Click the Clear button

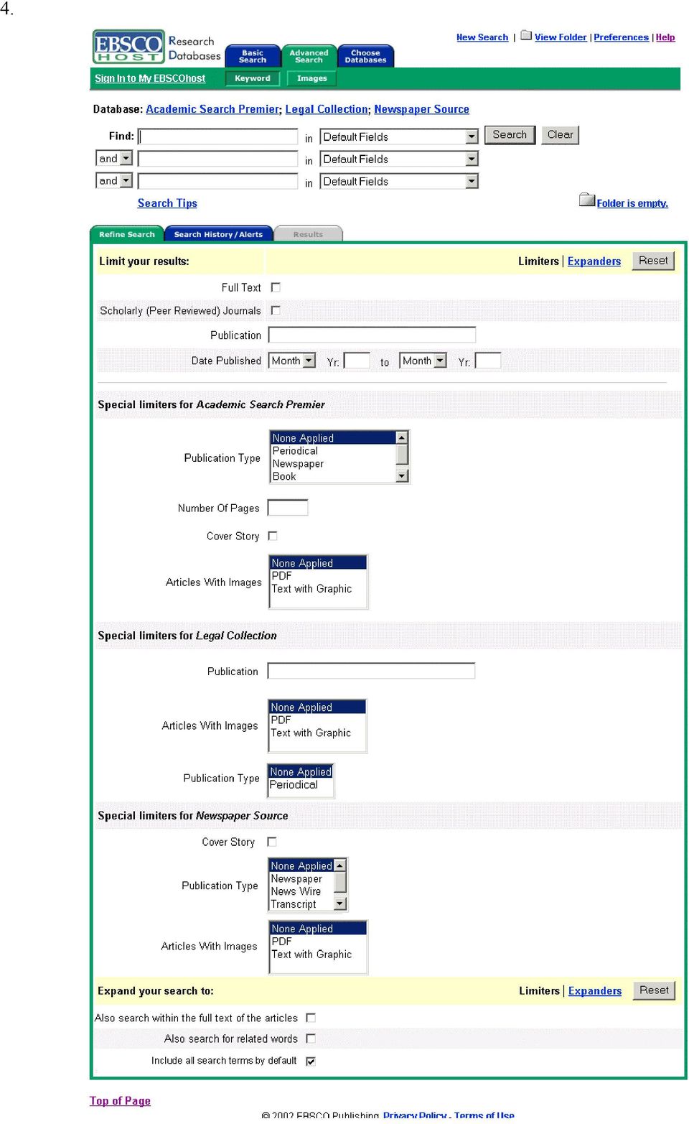click(561, 134)
